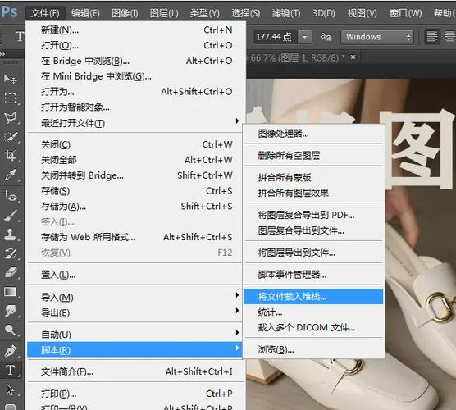
Task: Open the 图层(L) menu
Action: coord(164,13)
